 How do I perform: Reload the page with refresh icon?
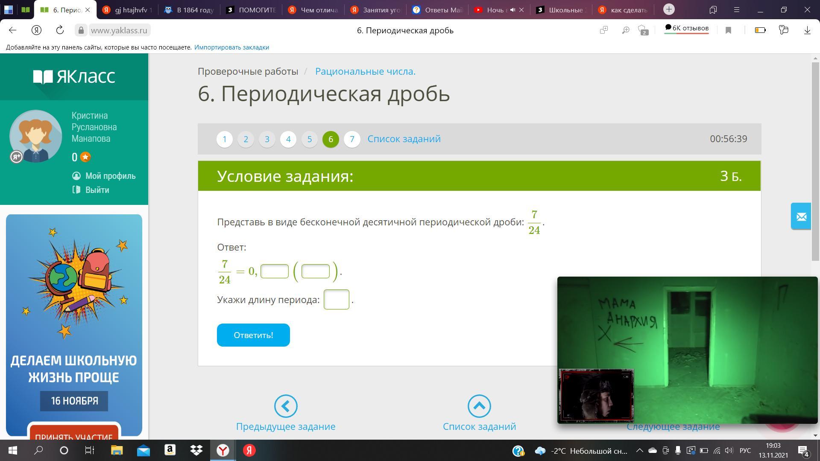click(x=60, y=30)
